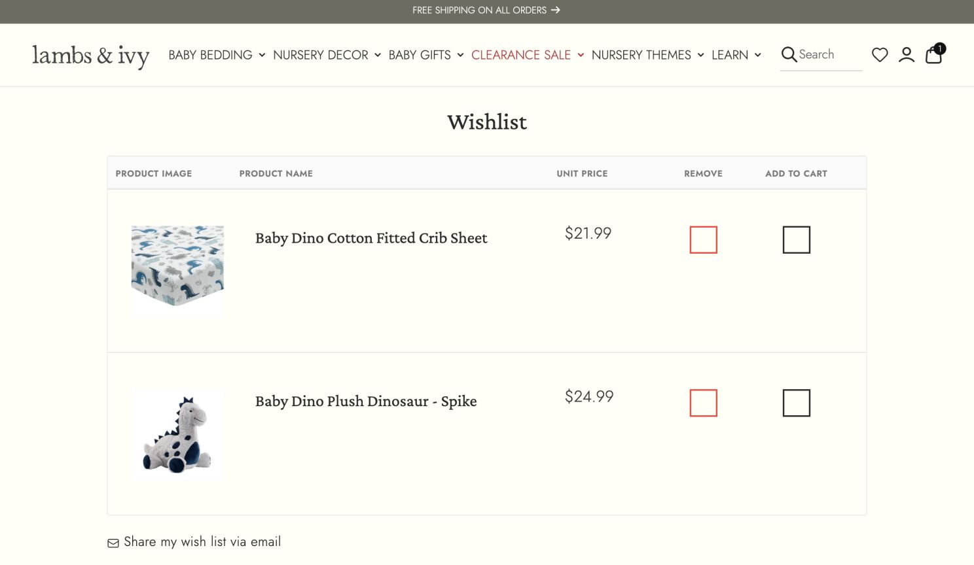This screenshot has width=974, height=565.
Task: Click the search magnifying glass icon
Action: pyautogui.click(x=789, y=55)
